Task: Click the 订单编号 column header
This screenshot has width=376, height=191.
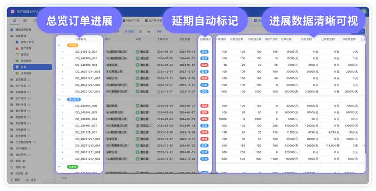Action: (x=81, y=39)
